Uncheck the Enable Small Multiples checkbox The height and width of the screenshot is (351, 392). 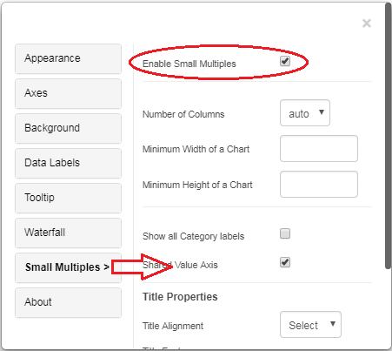285,61
